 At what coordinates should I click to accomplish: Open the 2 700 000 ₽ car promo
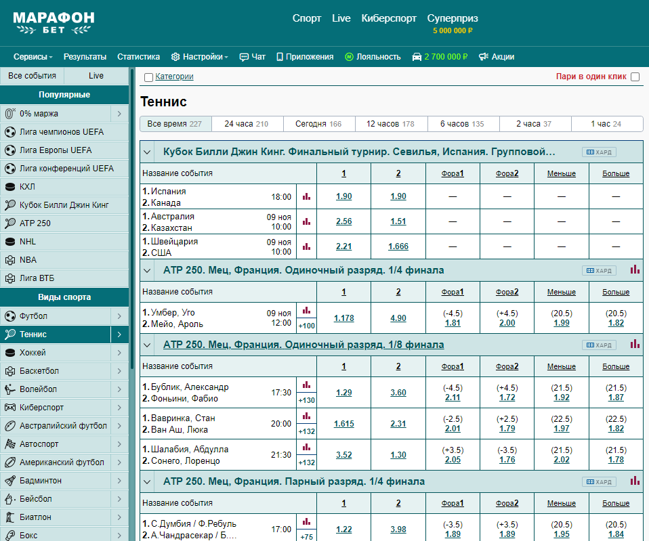440,57
